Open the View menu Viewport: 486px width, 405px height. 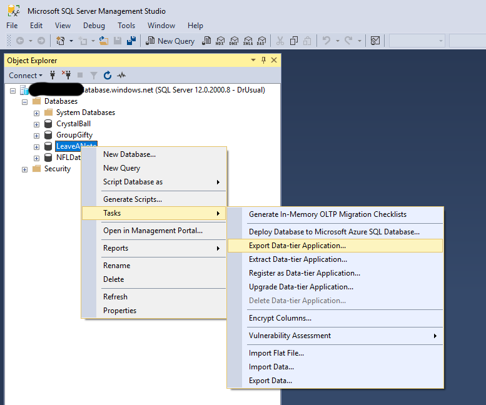pos(63,26)
